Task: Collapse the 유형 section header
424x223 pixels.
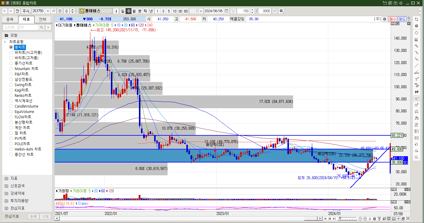Action: click(x=27, y=35)
